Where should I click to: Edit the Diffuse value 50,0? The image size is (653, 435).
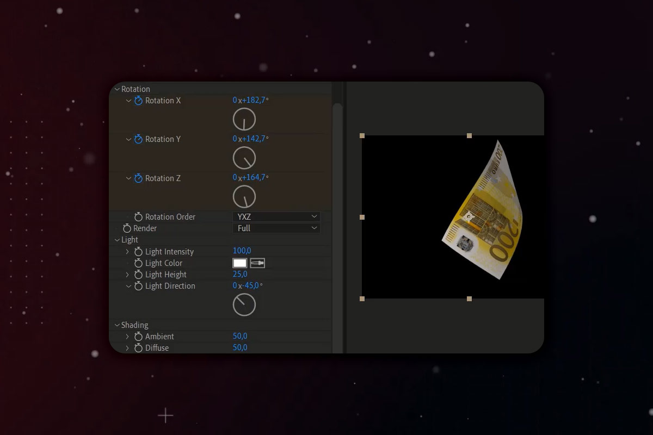coord(240,348)
